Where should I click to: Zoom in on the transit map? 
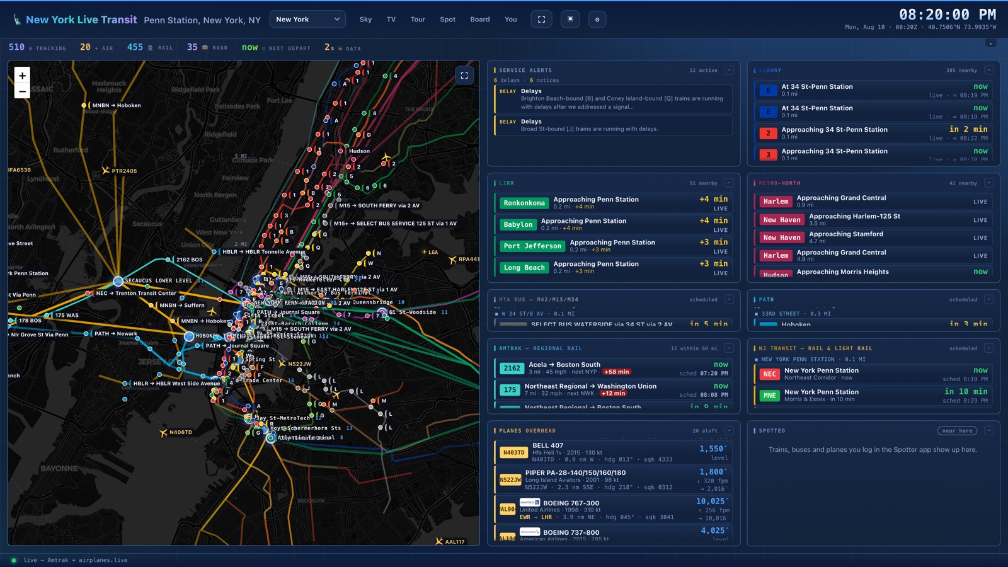point(22,76)
